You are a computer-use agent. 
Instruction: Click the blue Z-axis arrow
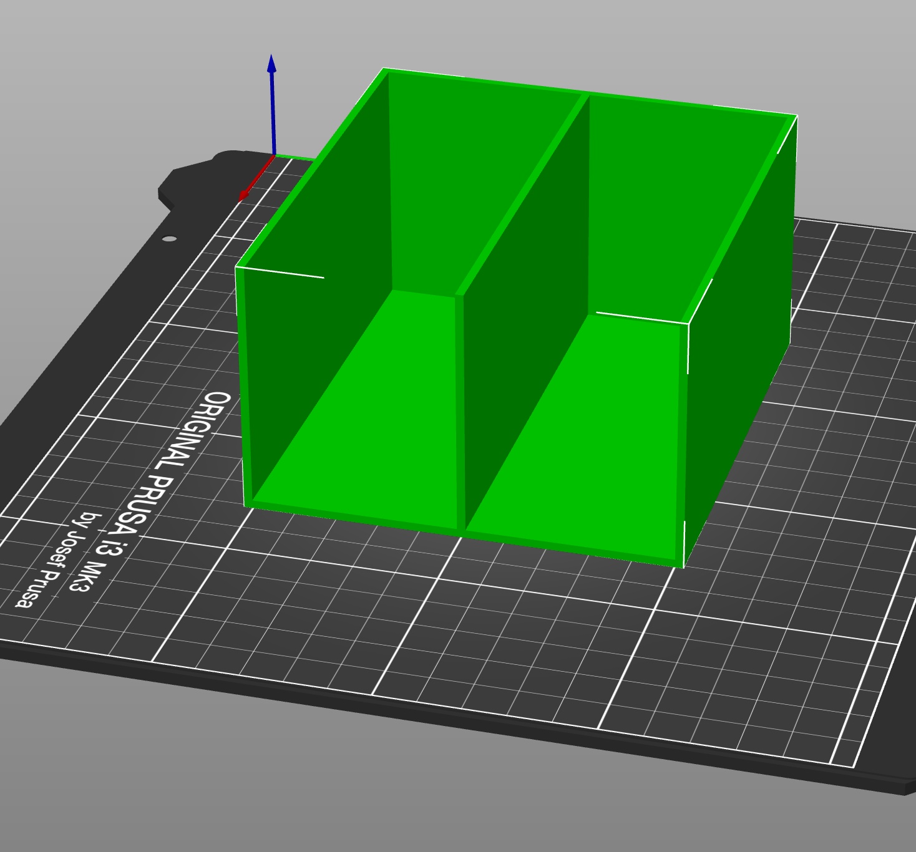[x=272, y=104]
